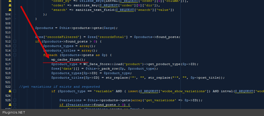
Task: Collapse the fold on the $product_type 'variable' if line
Action: pyautogui.click(x=15, y=91)
